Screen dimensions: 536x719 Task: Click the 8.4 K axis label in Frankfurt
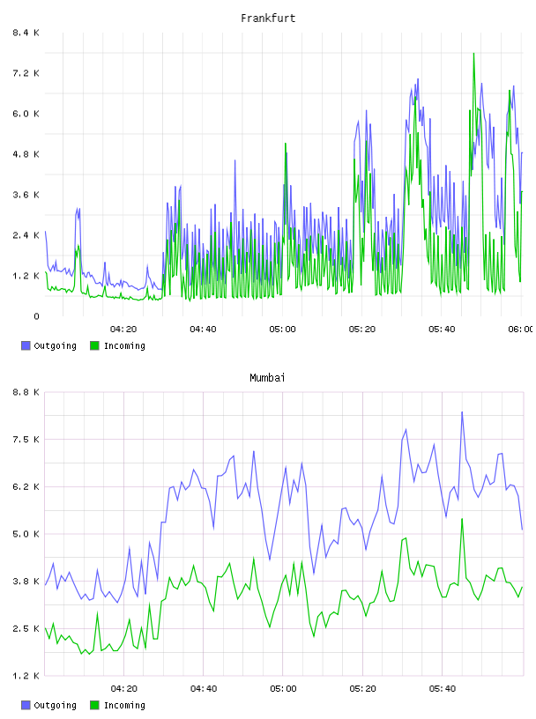(x=26, y=33)
